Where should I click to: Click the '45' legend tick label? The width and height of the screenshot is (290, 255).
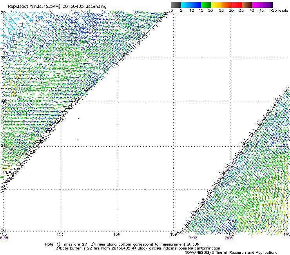coord(261,11)
